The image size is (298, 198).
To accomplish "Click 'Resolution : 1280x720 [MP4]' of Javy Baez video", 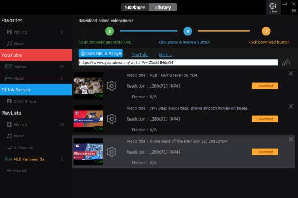I will tap(153, 119).
